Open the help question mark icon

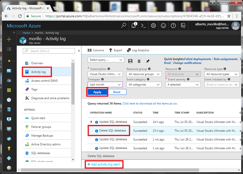click(x=173, y=25)
